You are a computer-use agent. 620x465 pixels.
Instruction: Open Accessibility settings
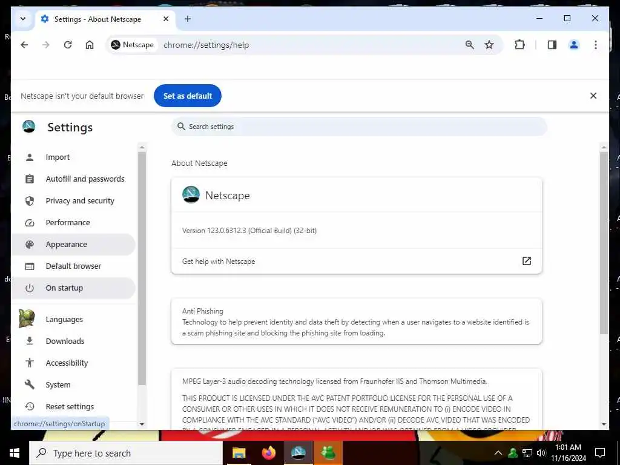73,363
